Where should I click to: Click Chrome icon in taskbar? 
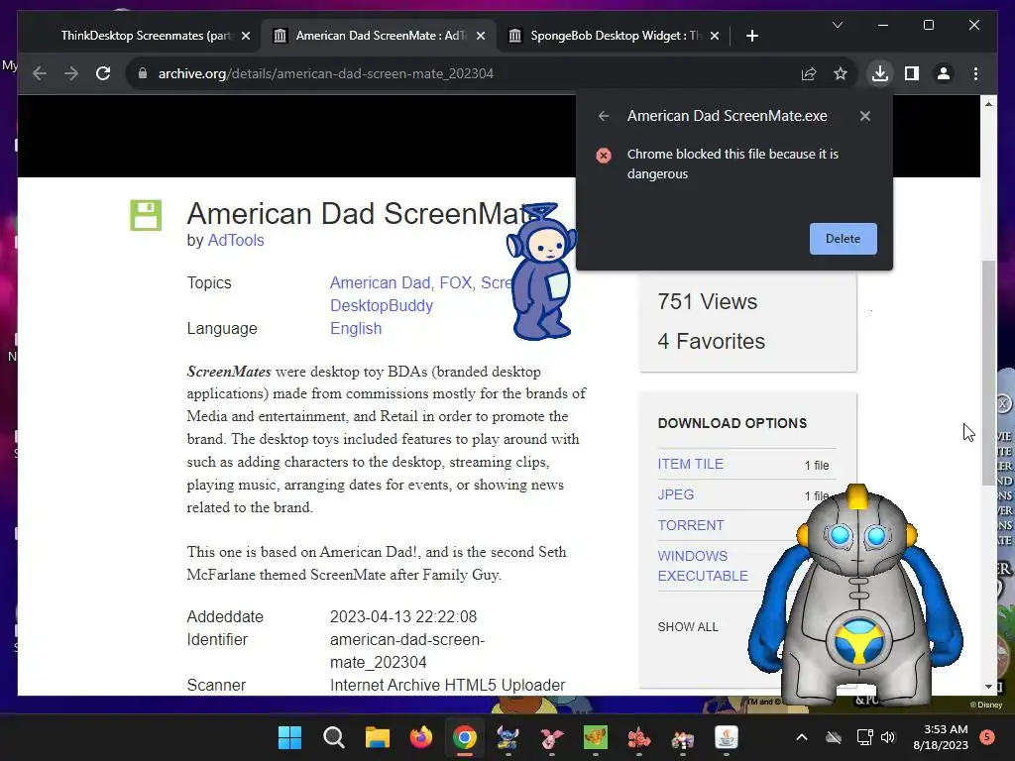(464, 737)
